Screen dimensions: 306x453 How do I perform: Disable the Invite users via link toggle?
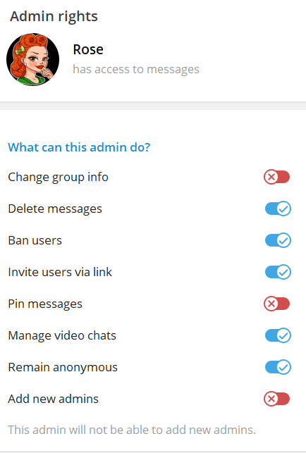[278, 272]
